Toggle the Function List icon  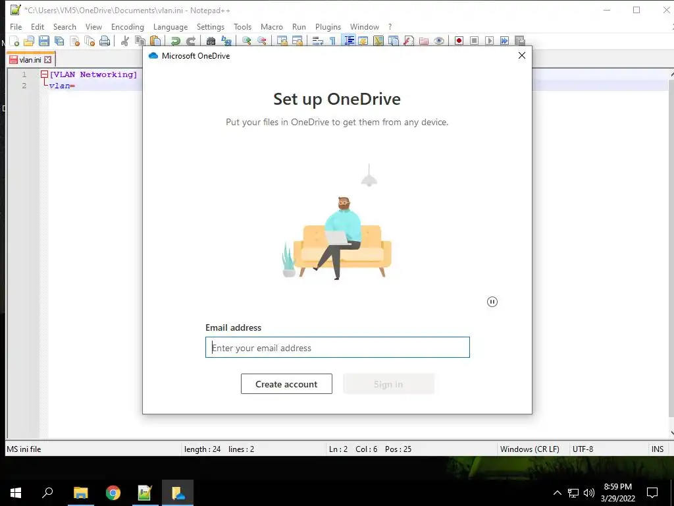point(408,41)
